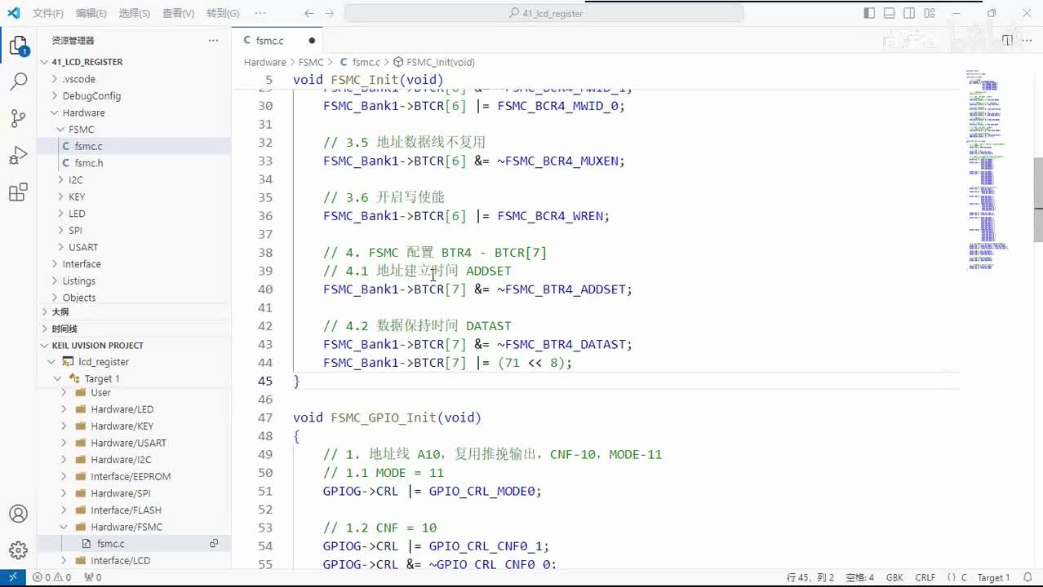Open the overflow menu dots in menu bar

(260, 13)
